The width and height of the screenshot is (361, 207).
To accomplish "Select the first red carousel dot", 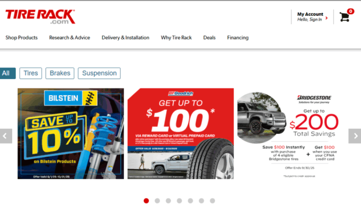I will [146, 201].
